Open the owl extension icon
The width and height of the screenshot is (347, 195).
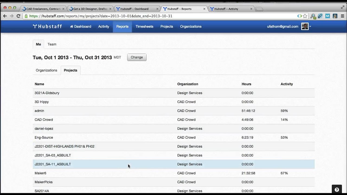(335, 16)
